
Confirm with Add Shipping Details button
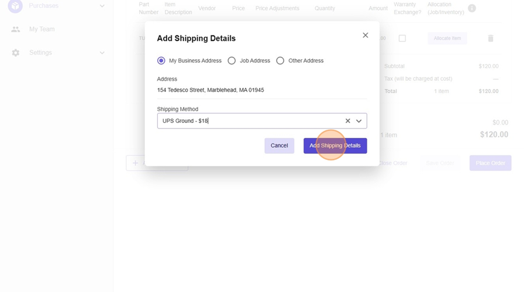pyautogui.click(x=335, y=145)
